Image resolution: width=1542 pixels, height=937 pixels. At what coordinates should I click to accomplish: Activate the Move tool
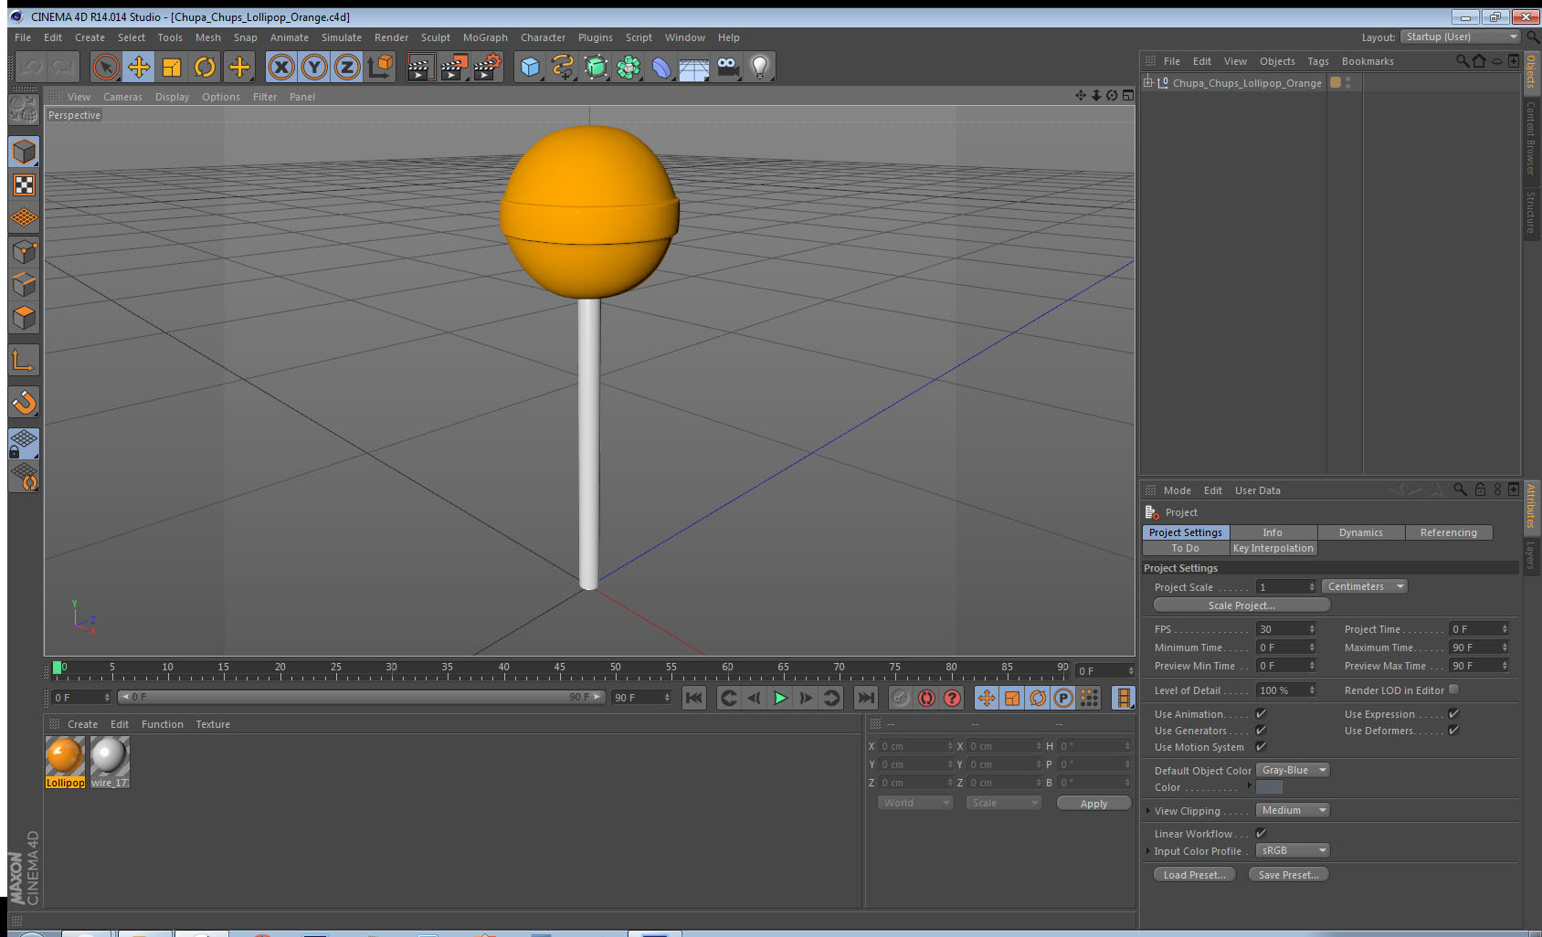(139, 67)
